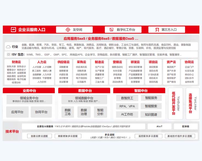202x161 pixels.
Task: Click B2B交易 under 营销云
Action: [x=117, y=71]
